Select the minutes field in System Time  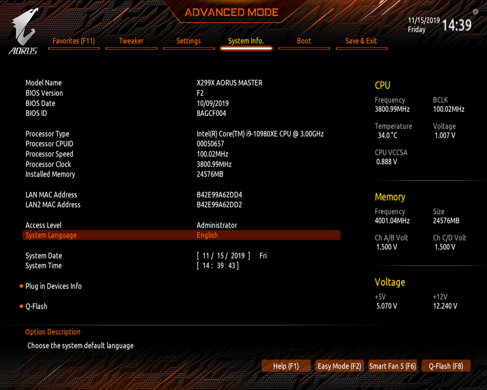220,265
